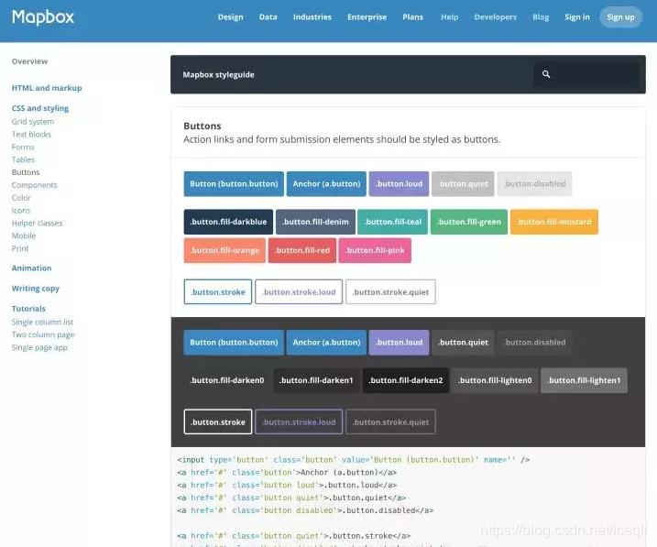This screenshot has width=657, height=547.
Task: Click dark-section .button.loud
Action: point(399,343)
